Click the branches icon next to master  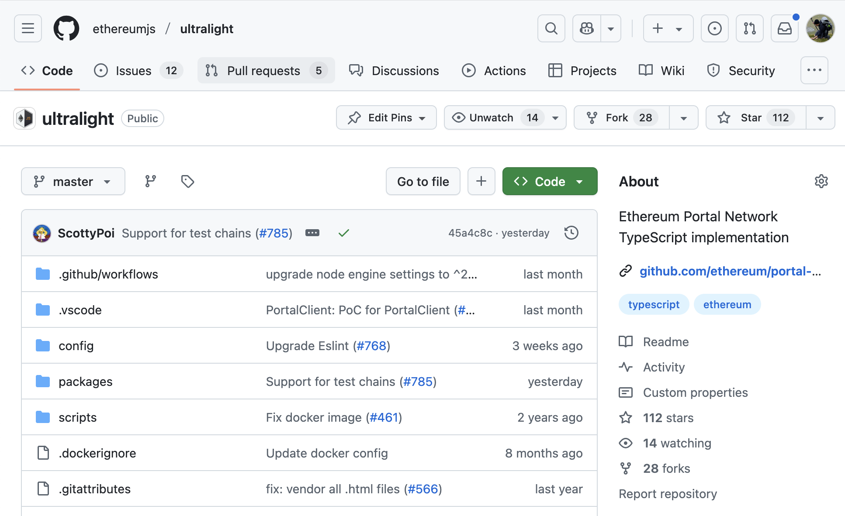point(150,181)
